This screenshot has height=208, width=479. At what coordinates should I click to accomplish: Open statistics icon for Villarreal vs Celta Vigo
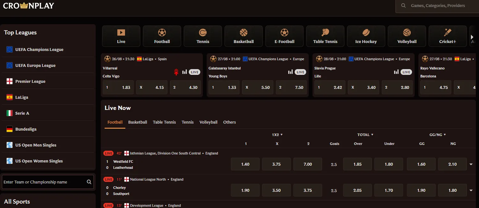click(x=185, y=72)
